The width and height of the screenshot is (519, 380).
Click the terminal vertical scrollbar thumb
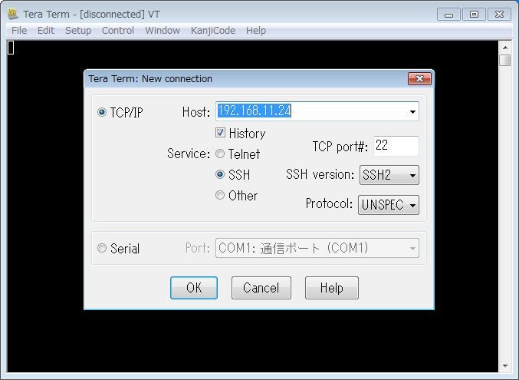[505, 61]
